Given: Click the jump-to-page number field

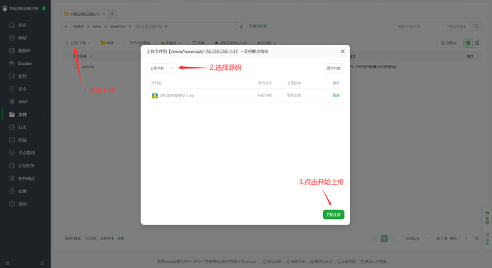Looking at the screenshot, I should click(x=466, y=239).
